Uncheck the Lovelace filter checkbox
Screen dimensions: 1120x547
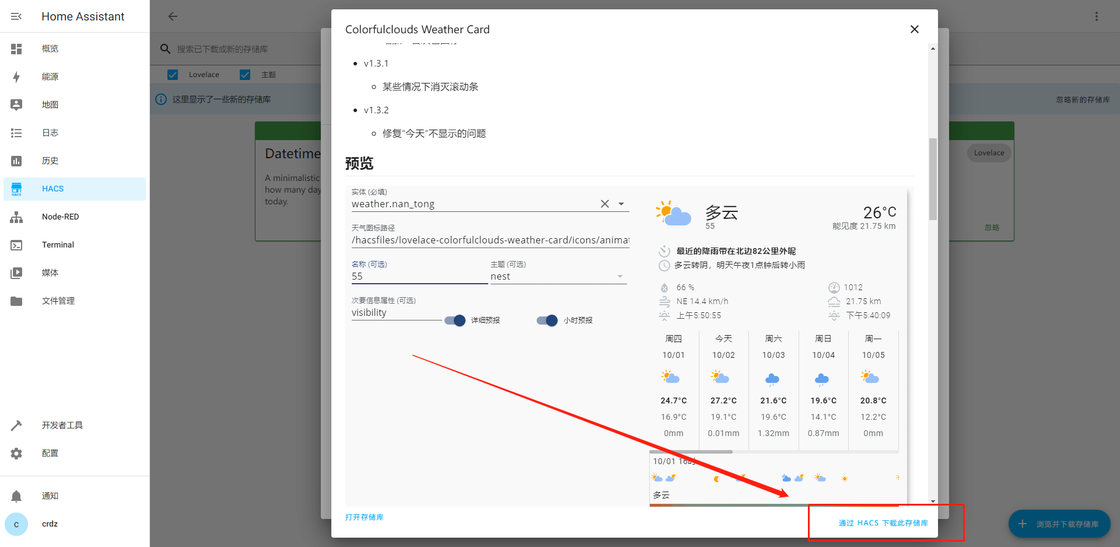coord(173,75)
